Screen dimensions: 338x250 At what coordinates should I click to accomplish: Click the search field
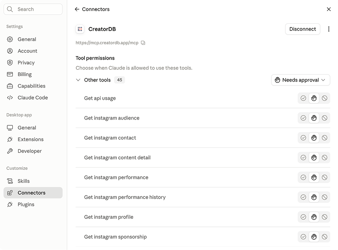coord(33,9)
